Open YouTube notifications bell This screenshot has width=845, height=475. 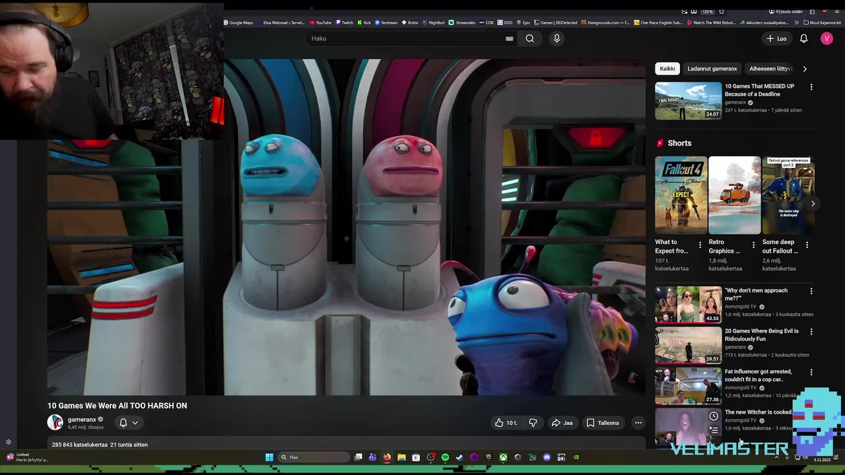point(803,38)
